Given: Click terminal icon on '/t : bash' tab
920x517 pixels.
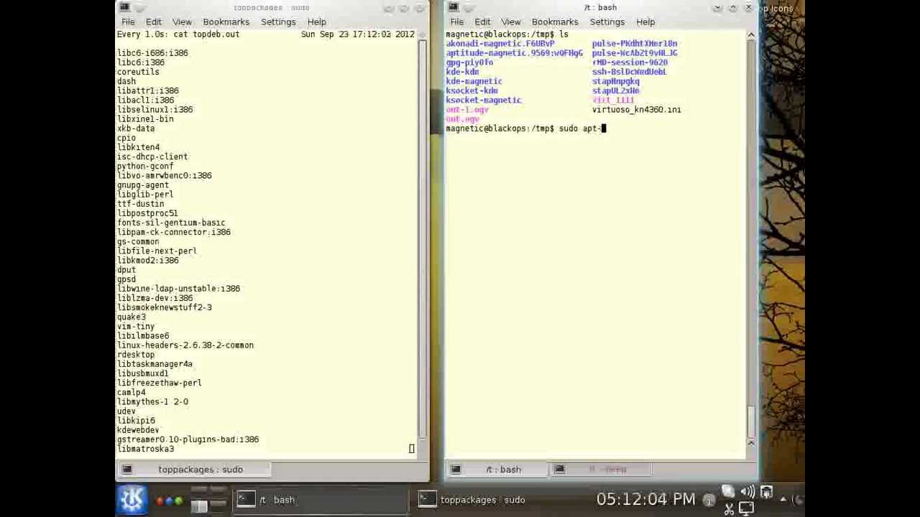Looking at the screenshot, I should click(x=455, y=470).
